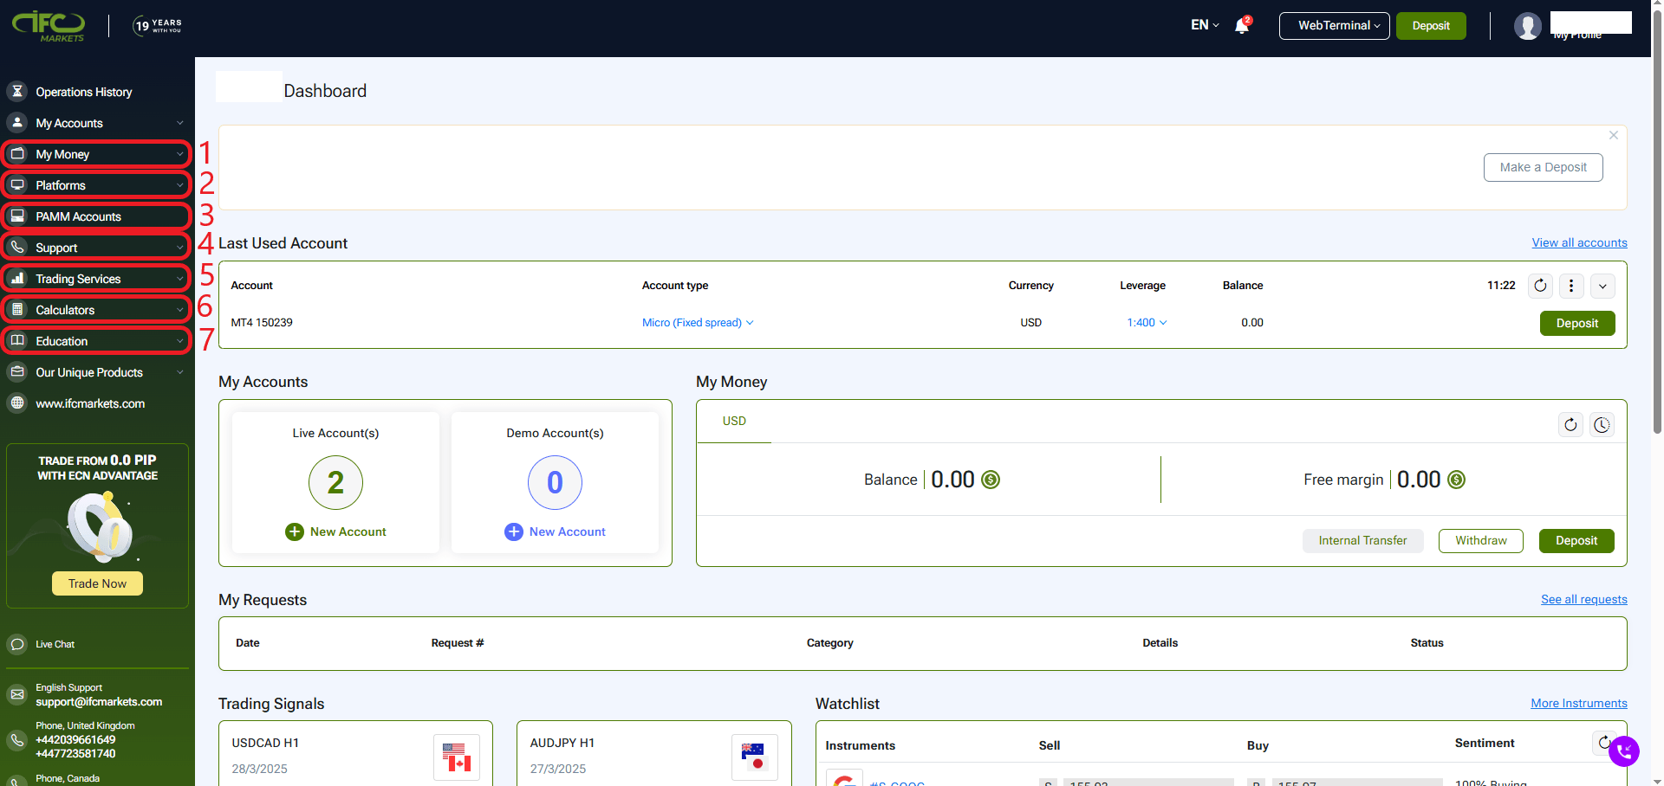Open the WebTerminal dropdown
1664x786 pixels.
click(1335, 26)
